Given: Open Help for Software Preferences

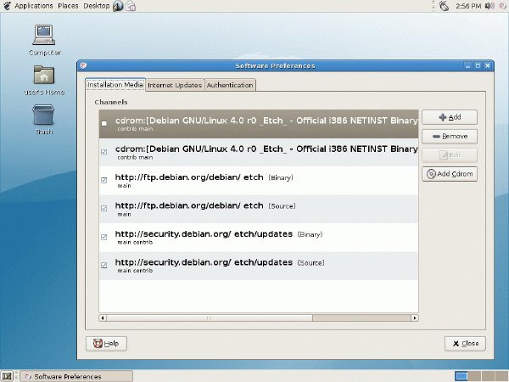Looking at the screenshot, I should coord(106,343).
